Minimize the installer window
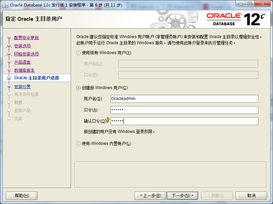 tap(241, 4)
